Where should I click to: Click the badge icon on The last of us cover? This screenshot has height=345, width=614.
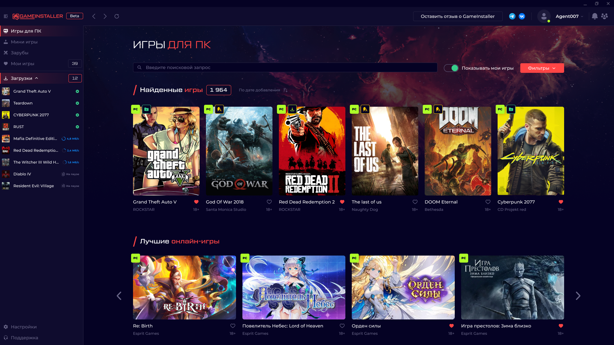[x=365, y=109]
